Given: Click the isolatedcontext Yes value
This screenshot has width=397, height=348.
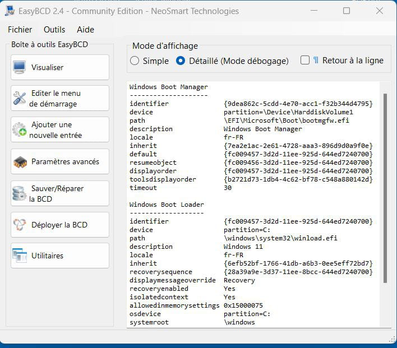Looking at the screenshot, I should coord(230,297).
